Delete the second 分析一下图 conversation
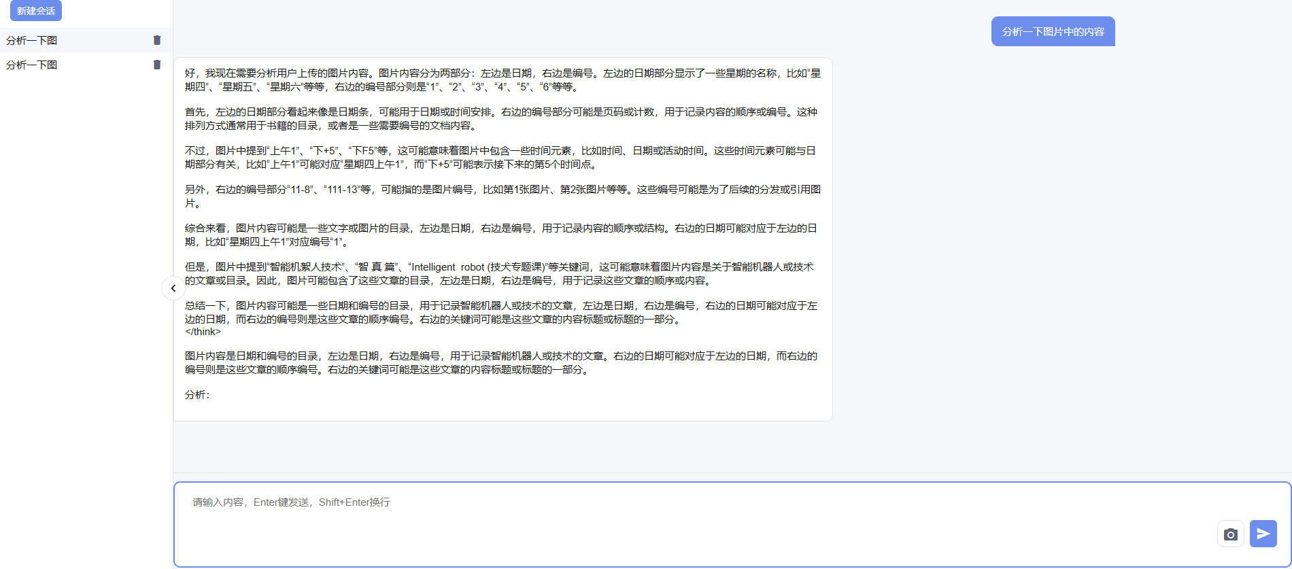Image resolution: width=1292 pixels, height=569 pixels. [157, 65]
